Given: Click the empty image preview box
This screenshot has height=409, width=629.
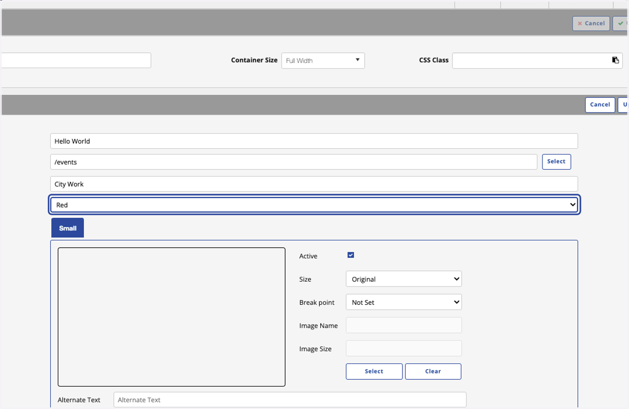Looking at the screenshot, I should (171, 317).
